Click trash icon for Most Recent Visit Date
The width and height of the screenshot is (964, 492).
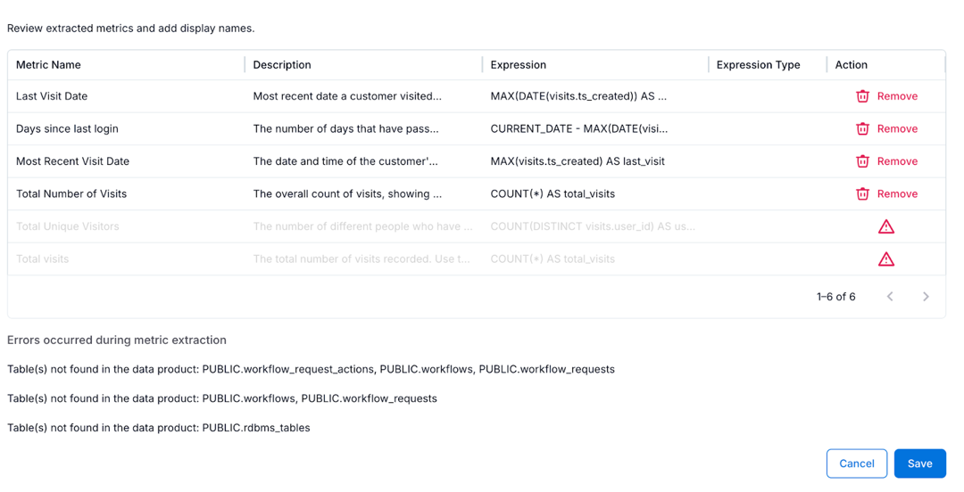tap(862, 161)
